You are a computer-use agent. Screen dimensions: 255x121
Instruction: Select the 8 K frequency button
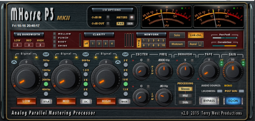tap(126, 74)
